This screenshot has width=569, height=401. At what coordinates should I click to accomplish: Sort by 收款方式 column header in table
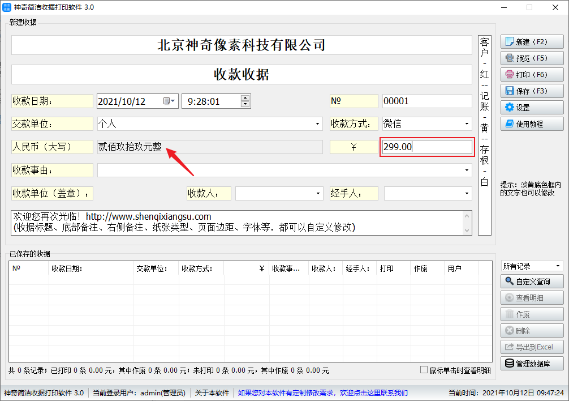click(201, 268)
